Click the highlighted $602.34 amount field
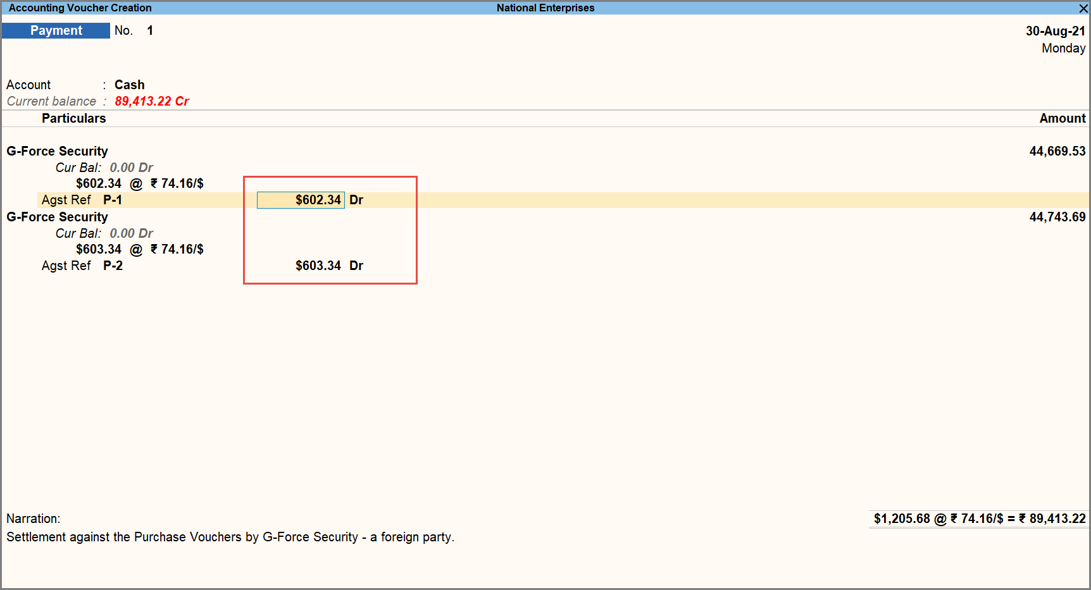This screenshot has height=590, width=1091. [301, 200]
